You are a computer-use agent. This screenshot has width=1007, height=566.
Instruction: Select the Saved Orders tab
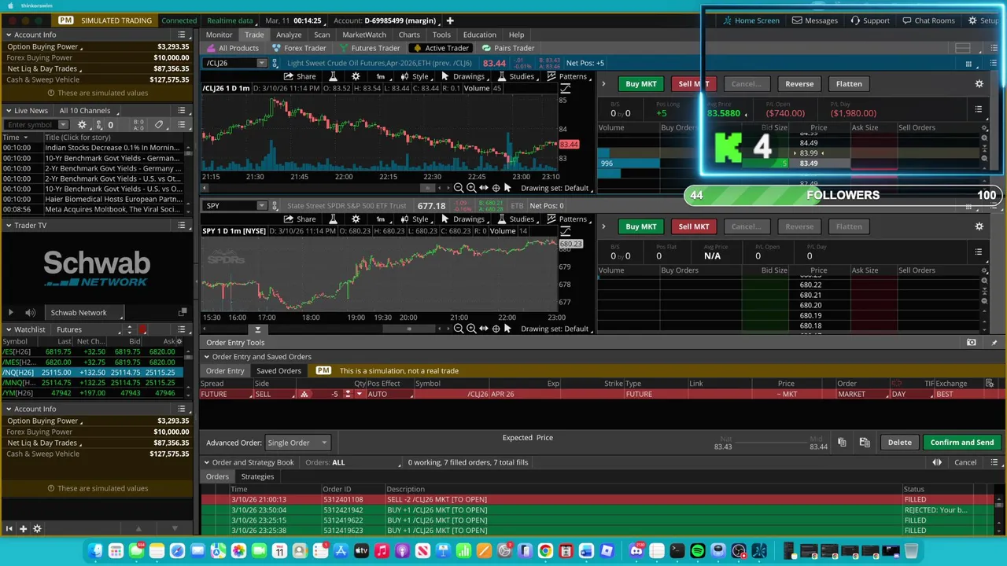[278, 371]
